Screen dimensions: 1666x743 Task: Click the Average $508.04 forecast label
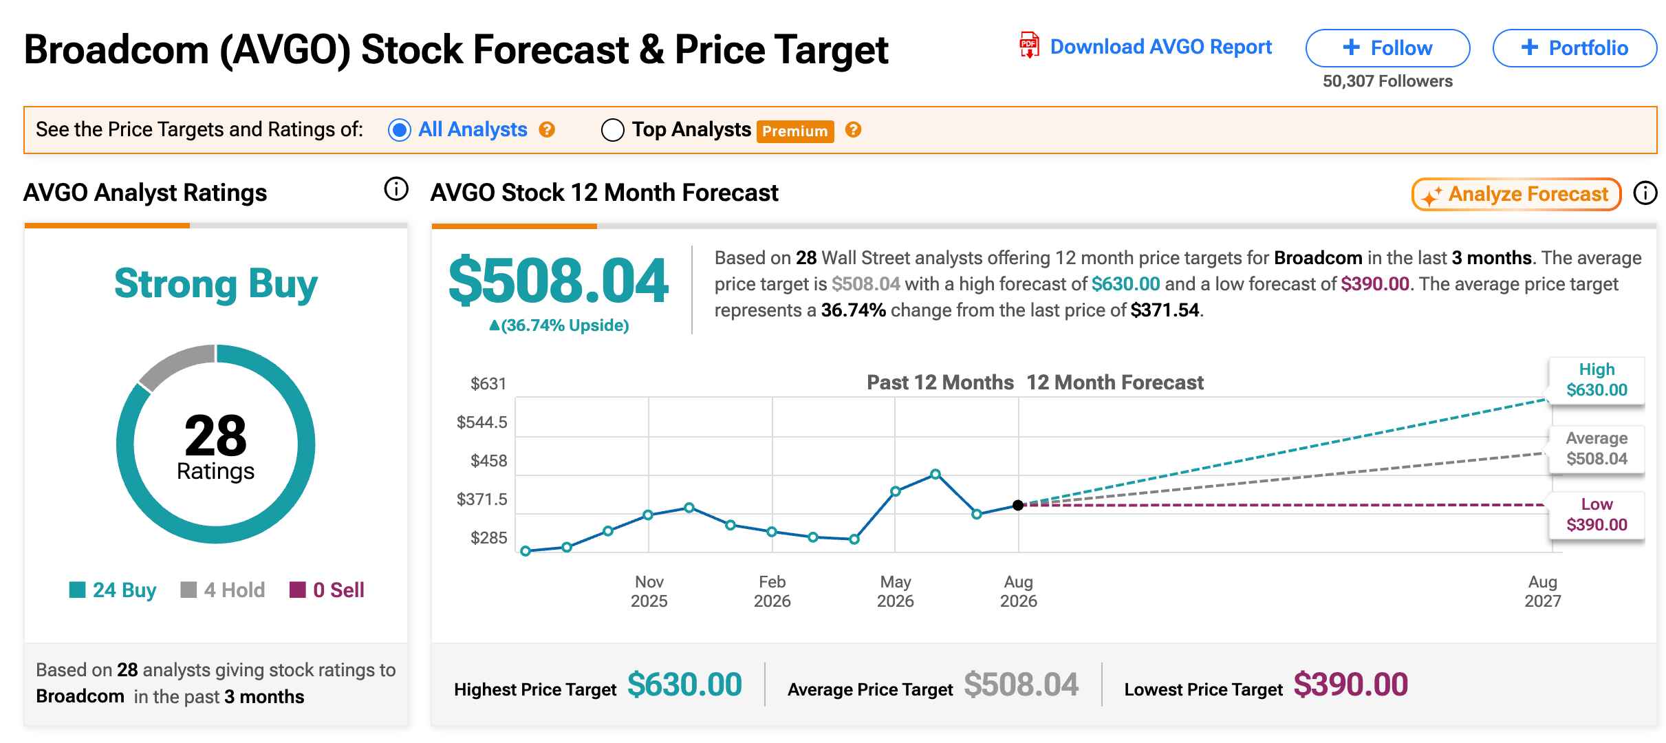[1597, 449]
